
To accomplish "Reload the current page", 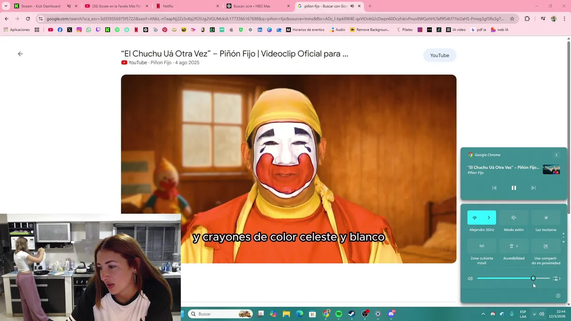I will tap(28, 19).
